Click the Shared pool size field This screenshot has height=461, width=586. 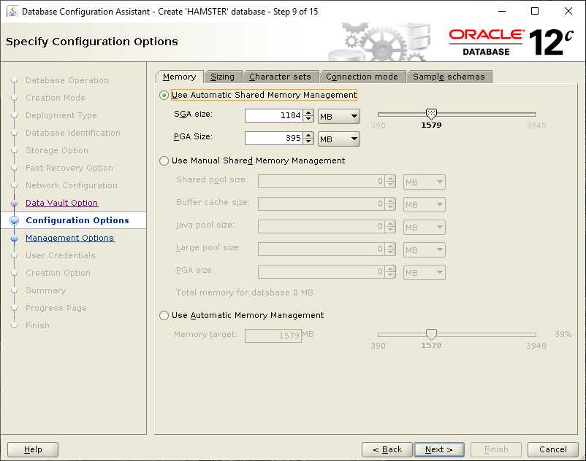click(321, 182)
